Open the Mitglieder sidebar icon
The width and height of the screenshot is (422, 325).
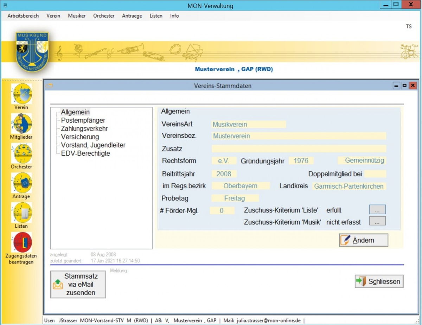[21, 124]
